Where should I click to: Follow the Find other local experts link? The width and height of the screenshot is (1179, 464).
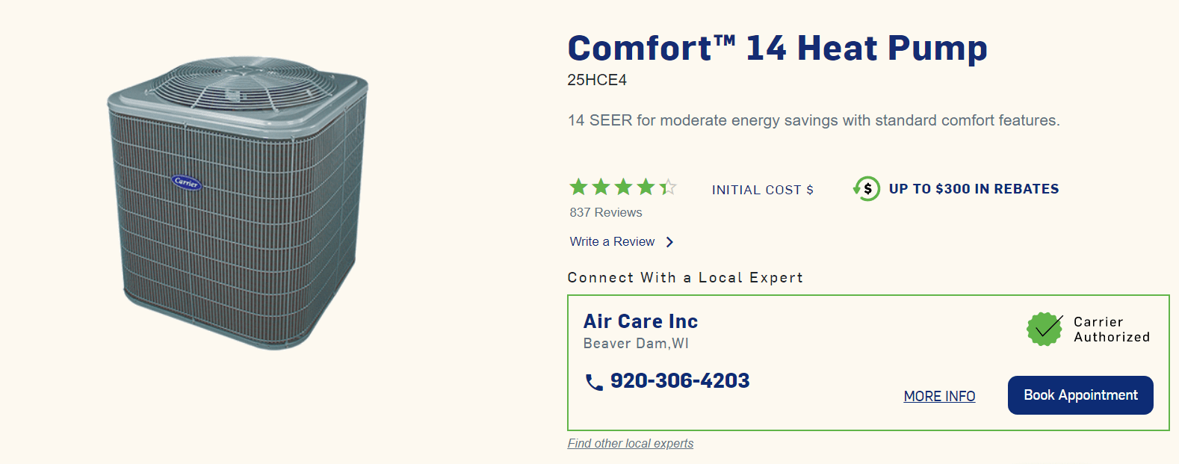[x=630, y=444]
